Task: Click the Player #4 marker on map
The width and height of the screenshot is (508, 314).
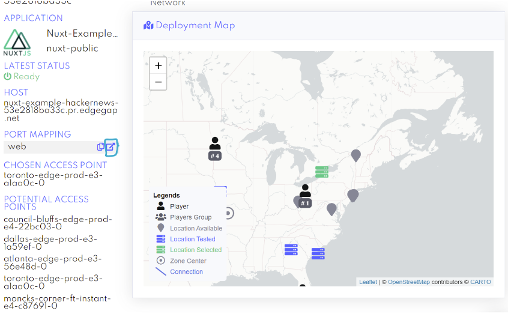Action: point(215,148)
